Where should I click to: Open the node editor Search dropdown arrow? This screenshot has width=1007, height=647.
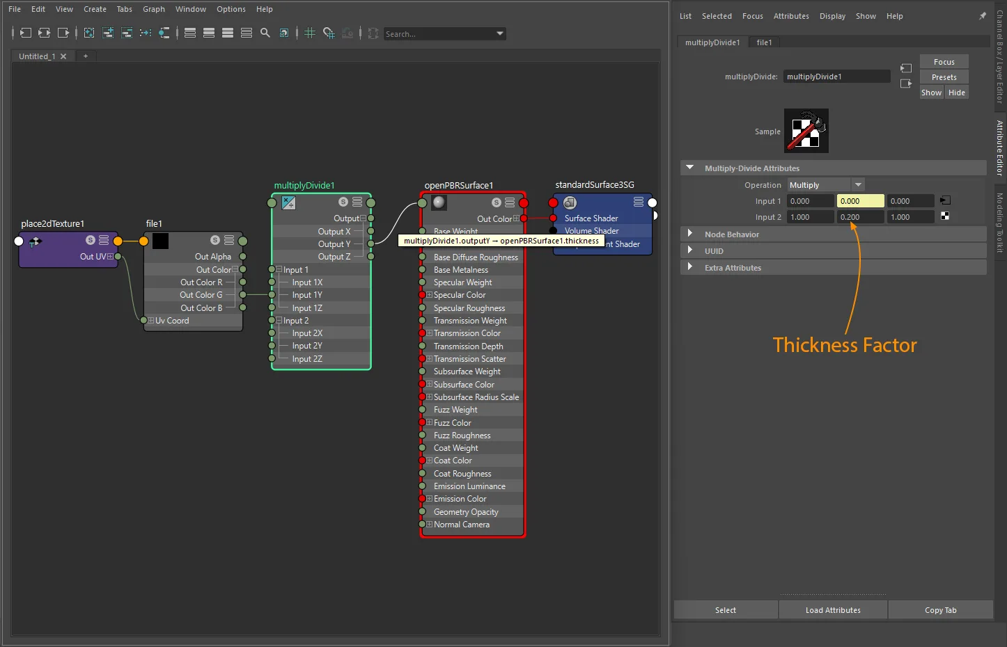click(x=499, y=33)
